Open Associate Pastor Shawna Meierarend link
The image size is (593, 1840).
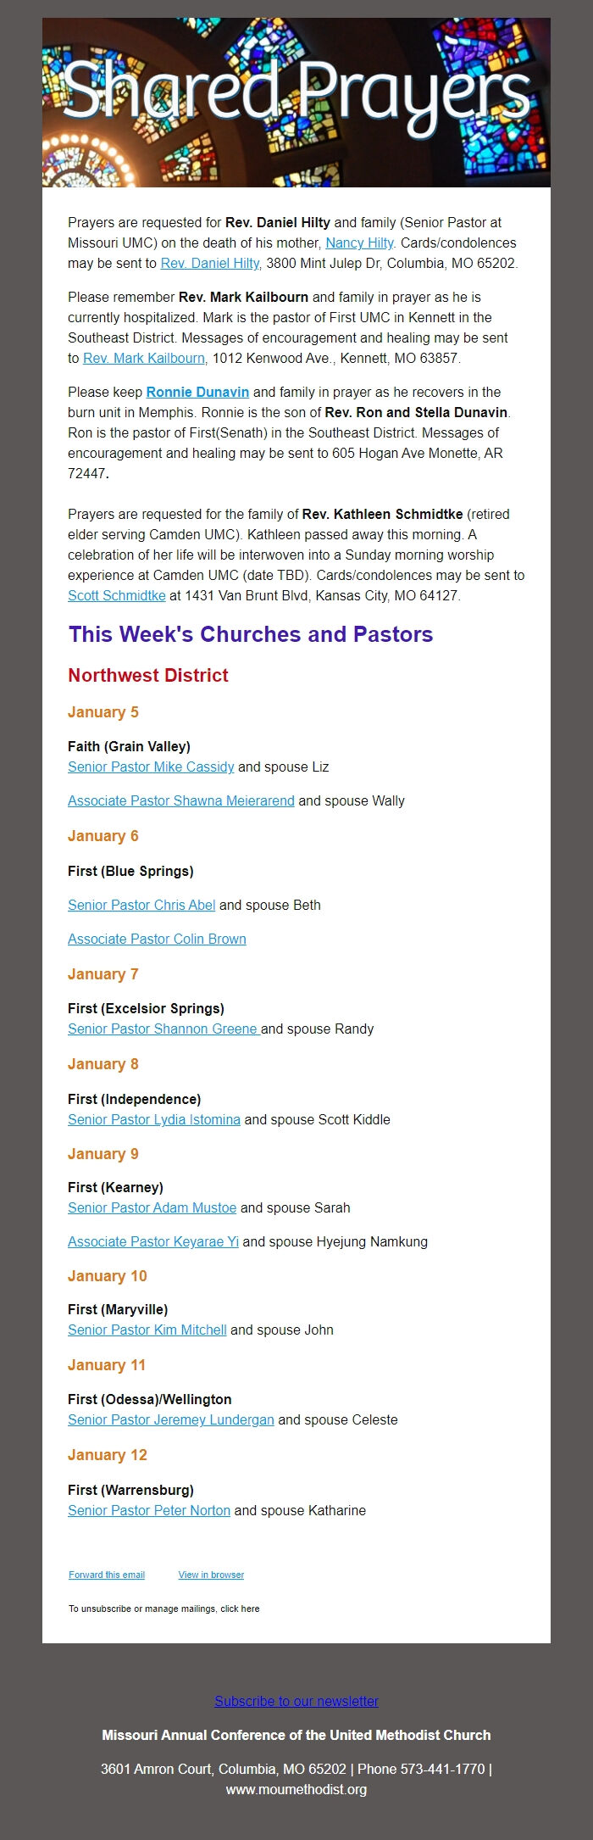(181, 800)
